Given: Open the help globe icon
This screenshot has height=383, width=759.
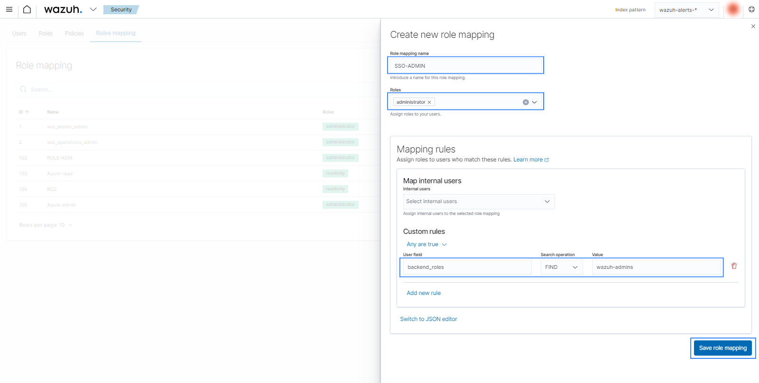Looking at the screenshot, I should tap(751, 9).
